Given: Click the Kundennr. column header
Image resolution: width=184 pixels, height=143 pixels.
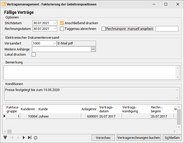Looking at the screenshot, I should coord(29,109).
